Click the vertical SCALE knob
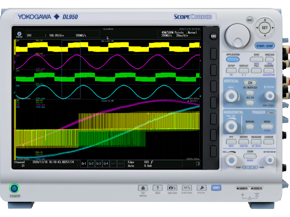Viewport: 290px width, 217px height. click(x=231, y=96)
